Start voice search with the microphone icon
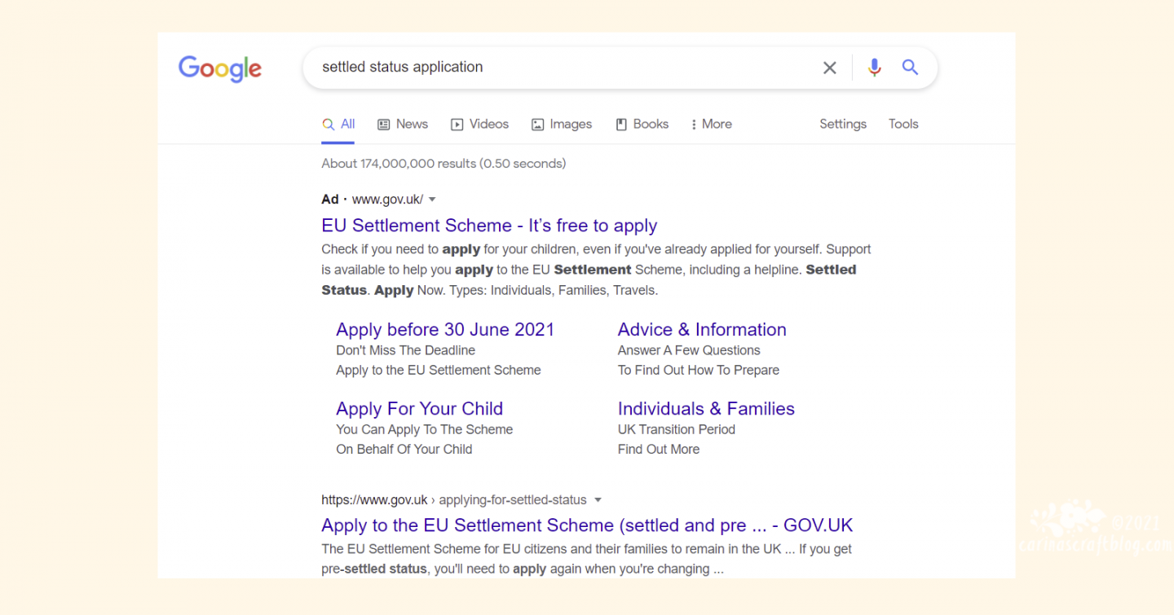 [x=875, y=68]
